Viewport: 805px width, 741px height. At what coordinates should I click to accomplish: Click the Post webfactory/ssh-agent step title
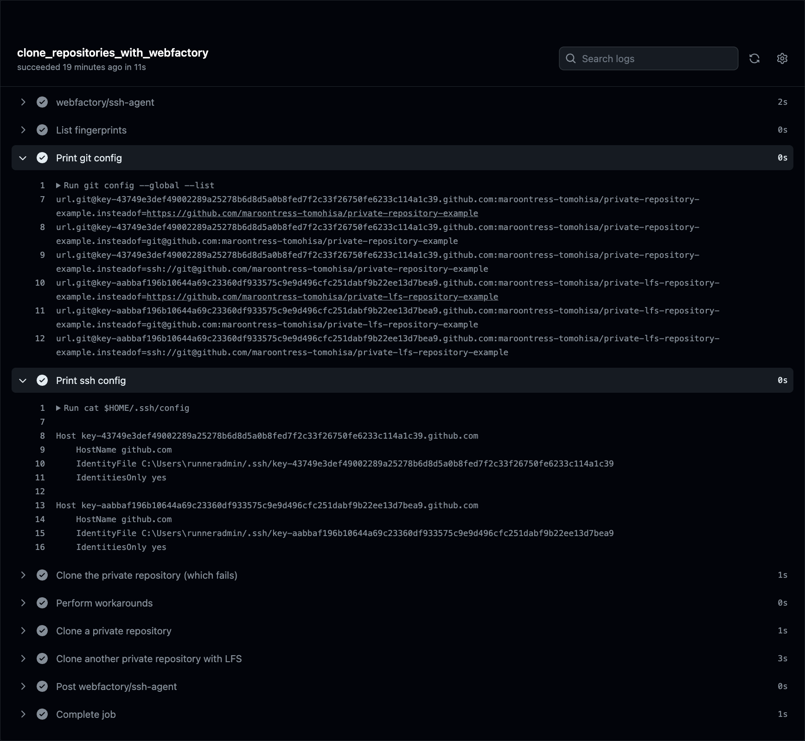[116, 686]
